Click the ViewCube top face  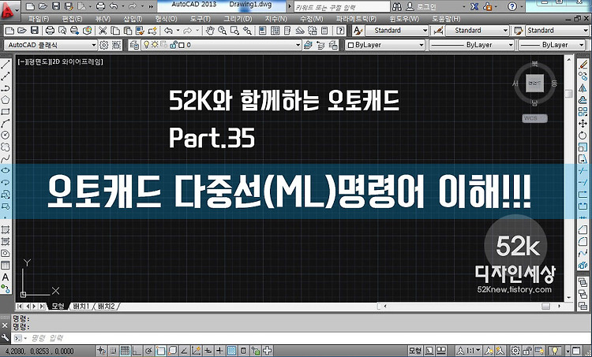pyautogui.click(x=534, y=83)
